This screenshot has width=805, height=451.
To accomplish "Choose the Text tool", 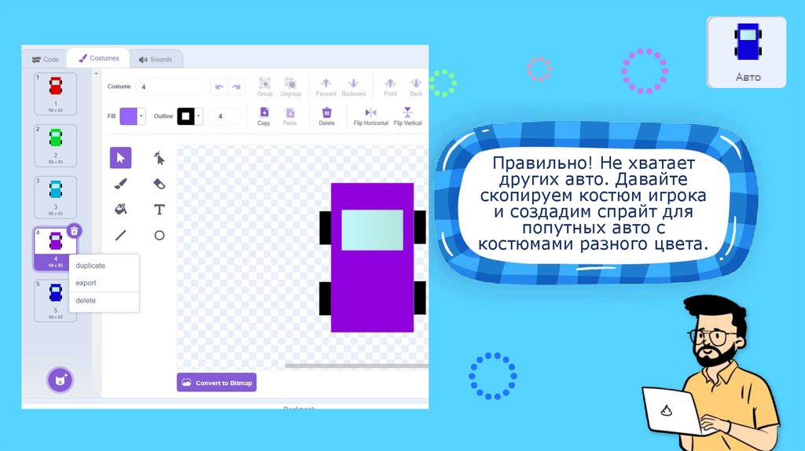I will (x=159, y=209).
